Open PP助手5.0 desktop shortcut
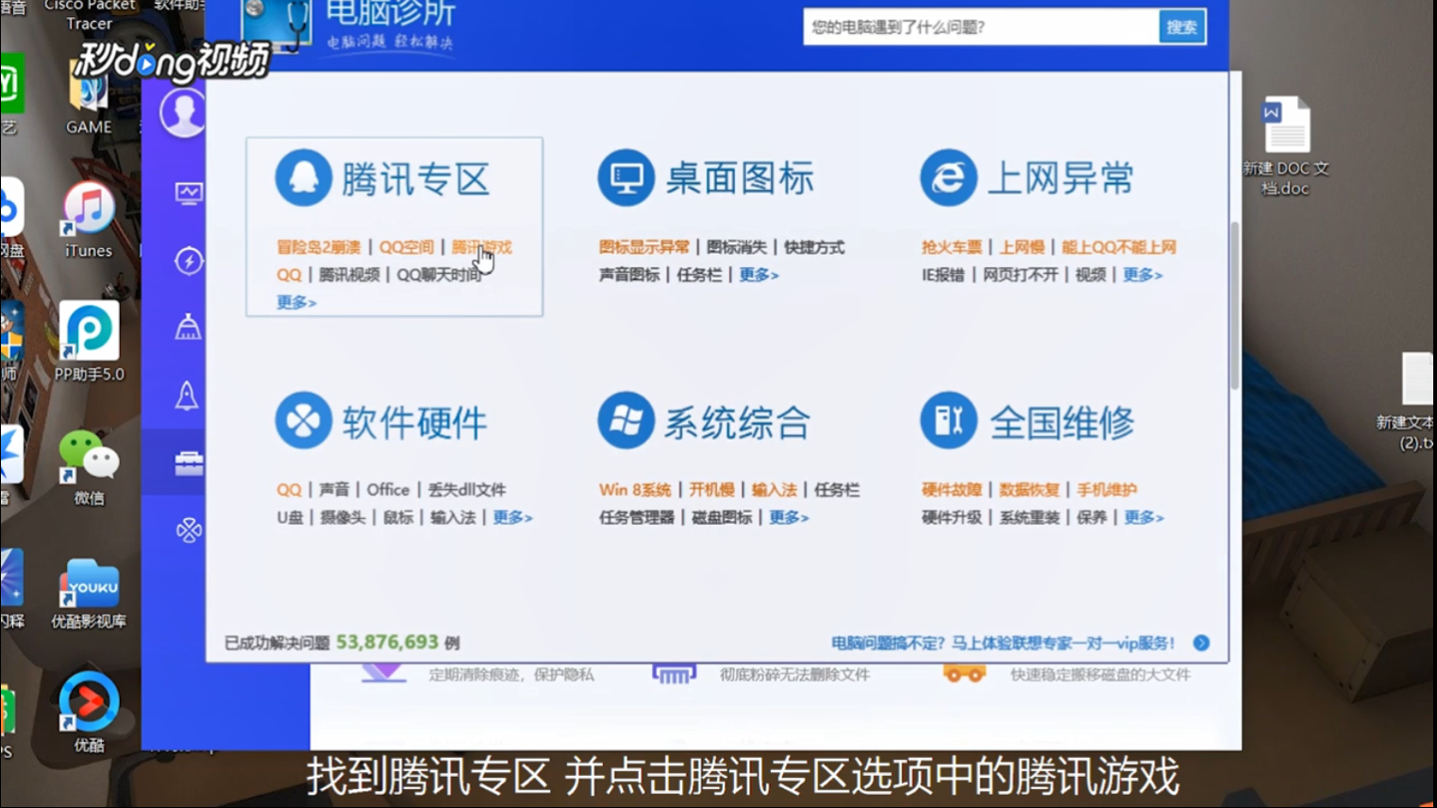Image resolution: width=1437 pixels, height=808 pixels. click(89, 342)
